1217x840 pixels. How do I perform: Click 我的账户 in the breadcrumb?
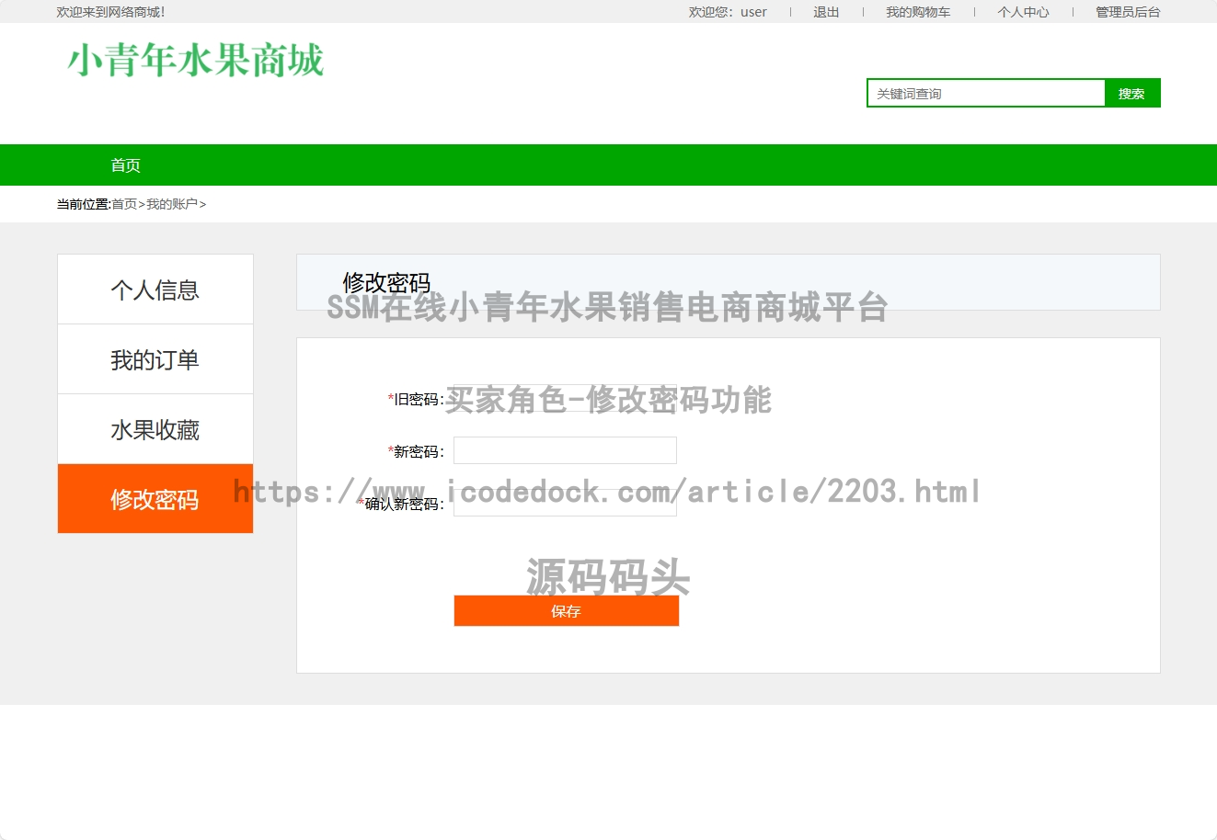pos(172,204)
